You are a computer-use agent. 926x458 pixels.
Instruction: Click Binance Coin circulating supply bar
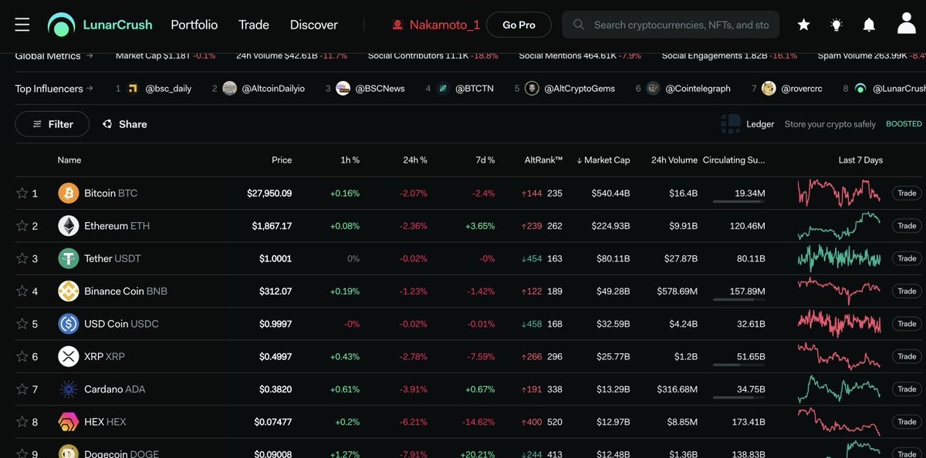[x=739, y=299]
